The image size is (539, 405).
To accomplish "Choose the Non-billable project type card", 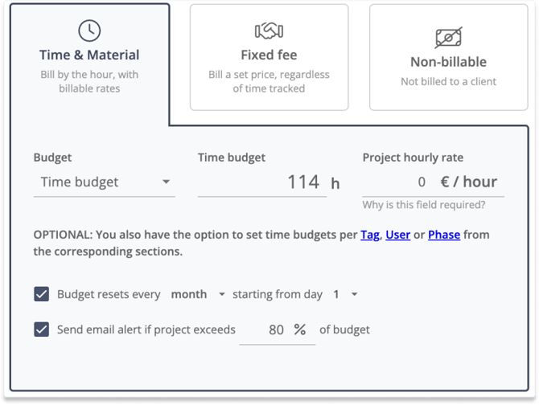I will tap(449, 57).
